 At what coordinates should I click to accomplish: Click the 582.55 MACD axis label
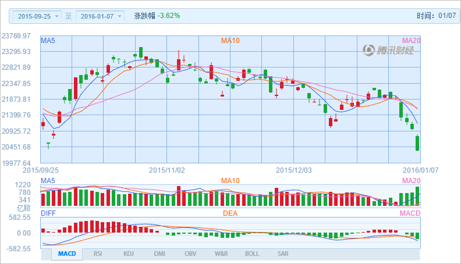pyautogui.click(x=20, y=217)
